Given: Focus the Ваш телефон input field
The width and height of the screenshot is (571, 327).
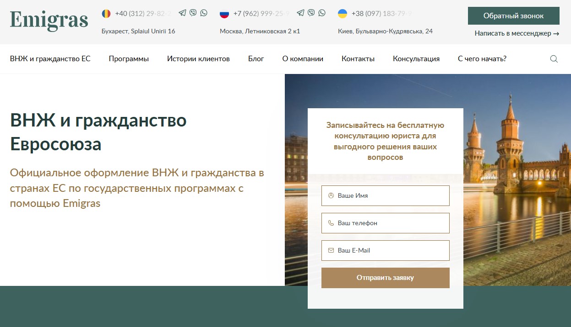Looking at the screenshot, I should tap(386, 223).
